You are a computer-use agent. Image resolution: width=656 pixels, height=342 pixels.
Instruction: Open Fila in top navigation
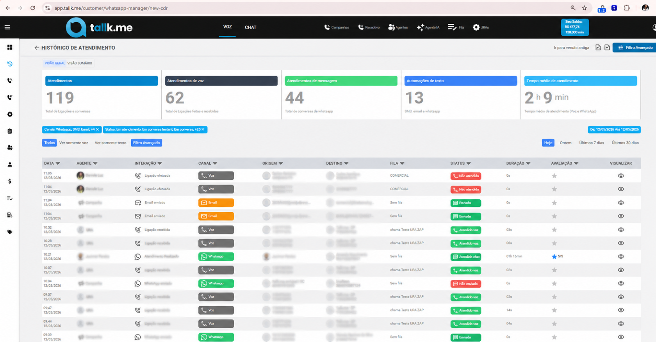click(x=456, y=27)
